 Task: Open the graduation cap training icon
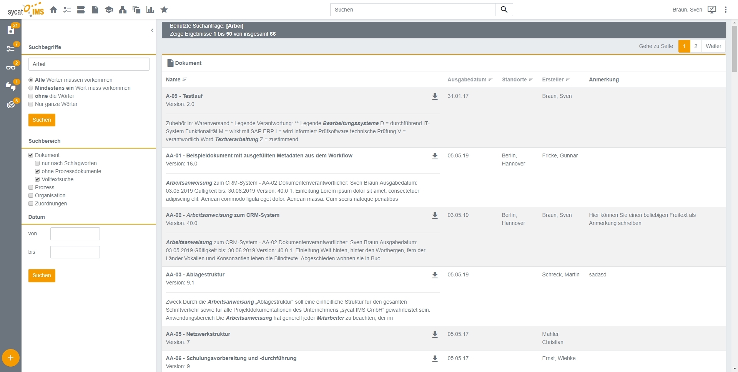[x=109, y=10]
